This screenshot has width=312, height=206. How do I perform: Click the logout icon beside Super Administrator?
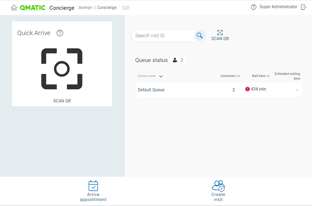[303, 7]
